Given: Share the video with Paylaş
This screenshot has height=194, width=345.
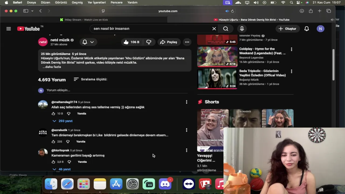Looking at the screenshot, I should pyautogui.click(x=169, y=42).
